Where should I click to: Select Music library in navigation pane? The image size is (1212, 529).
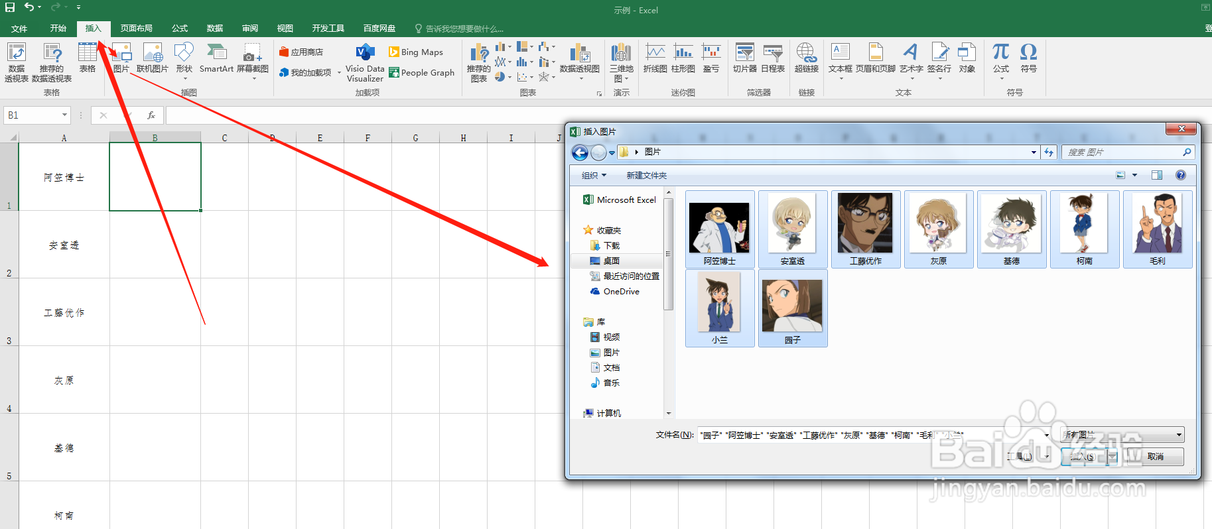click(x=612, y=382)
